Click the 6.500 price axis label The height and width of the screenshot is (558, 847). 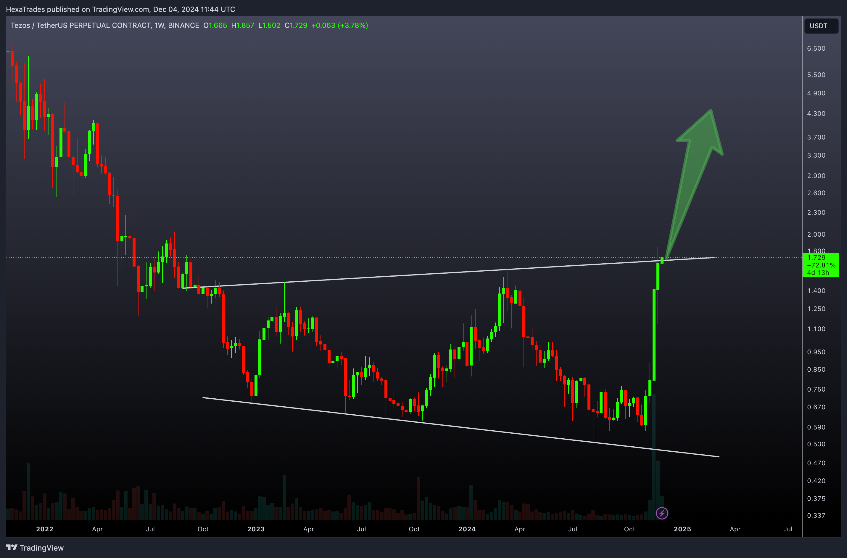point(816,49)
